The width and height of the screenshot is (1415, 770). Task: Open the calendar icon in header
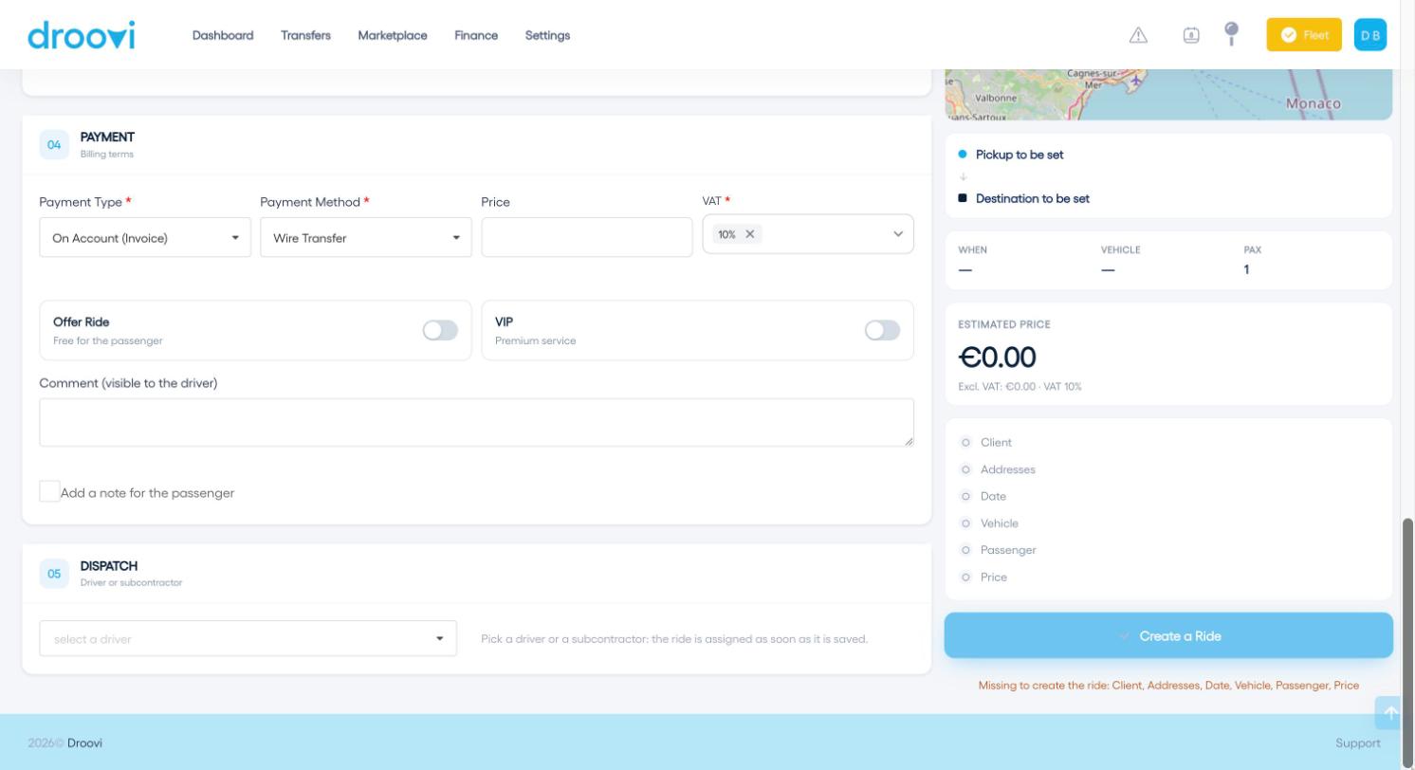(x=1191, y=35)
